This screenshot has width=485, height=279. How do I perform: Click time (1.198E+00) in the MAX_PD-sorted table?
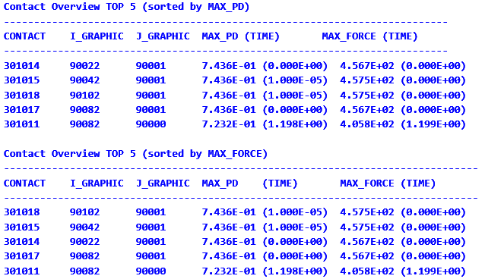295,124
